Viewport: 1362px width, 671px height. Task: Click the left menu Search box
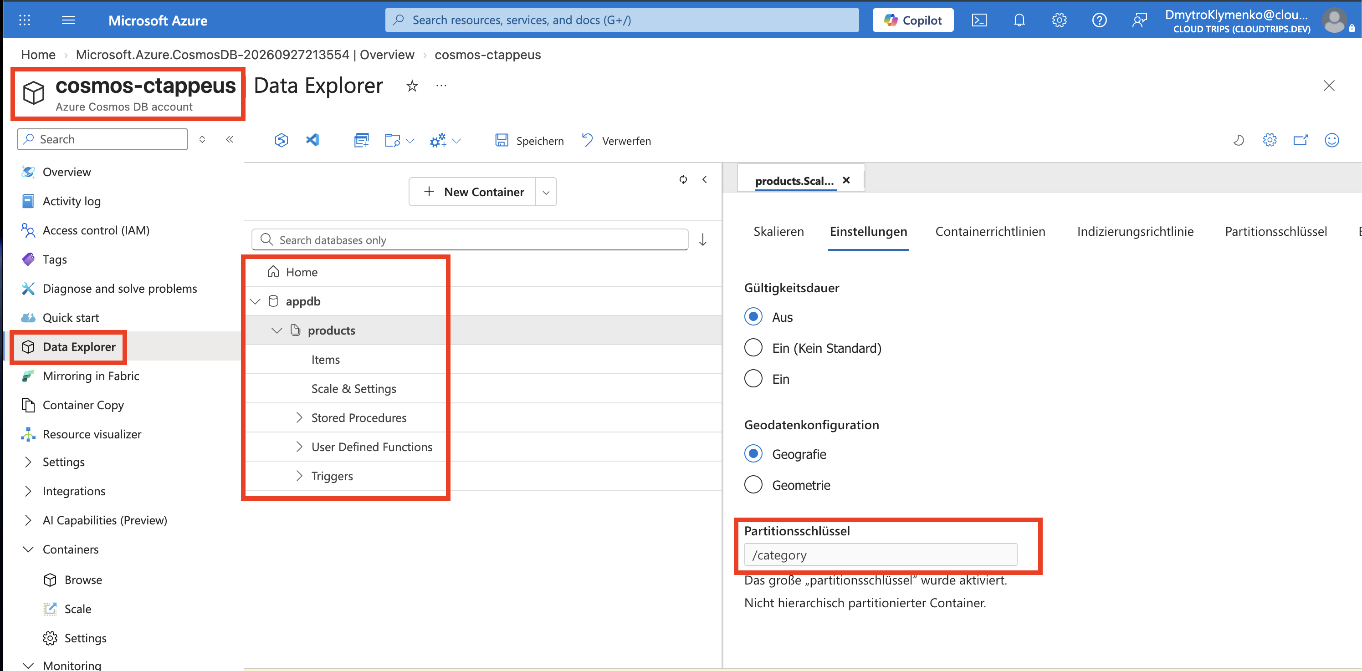coord(102,139)
